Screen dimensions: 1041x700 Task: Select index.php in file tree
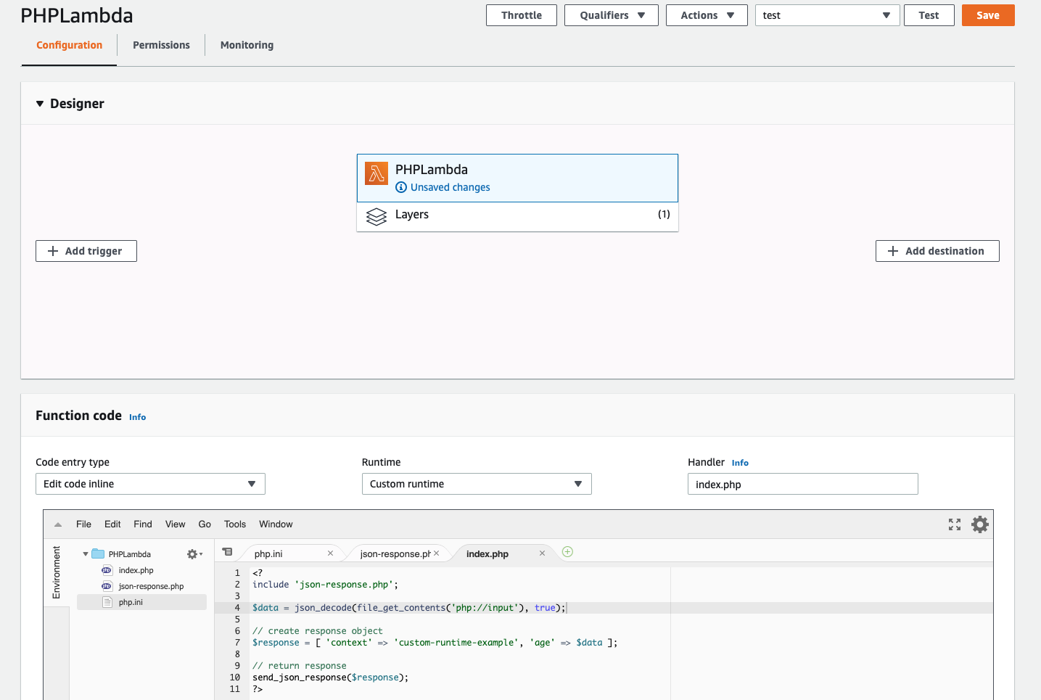tap(136, 570)
